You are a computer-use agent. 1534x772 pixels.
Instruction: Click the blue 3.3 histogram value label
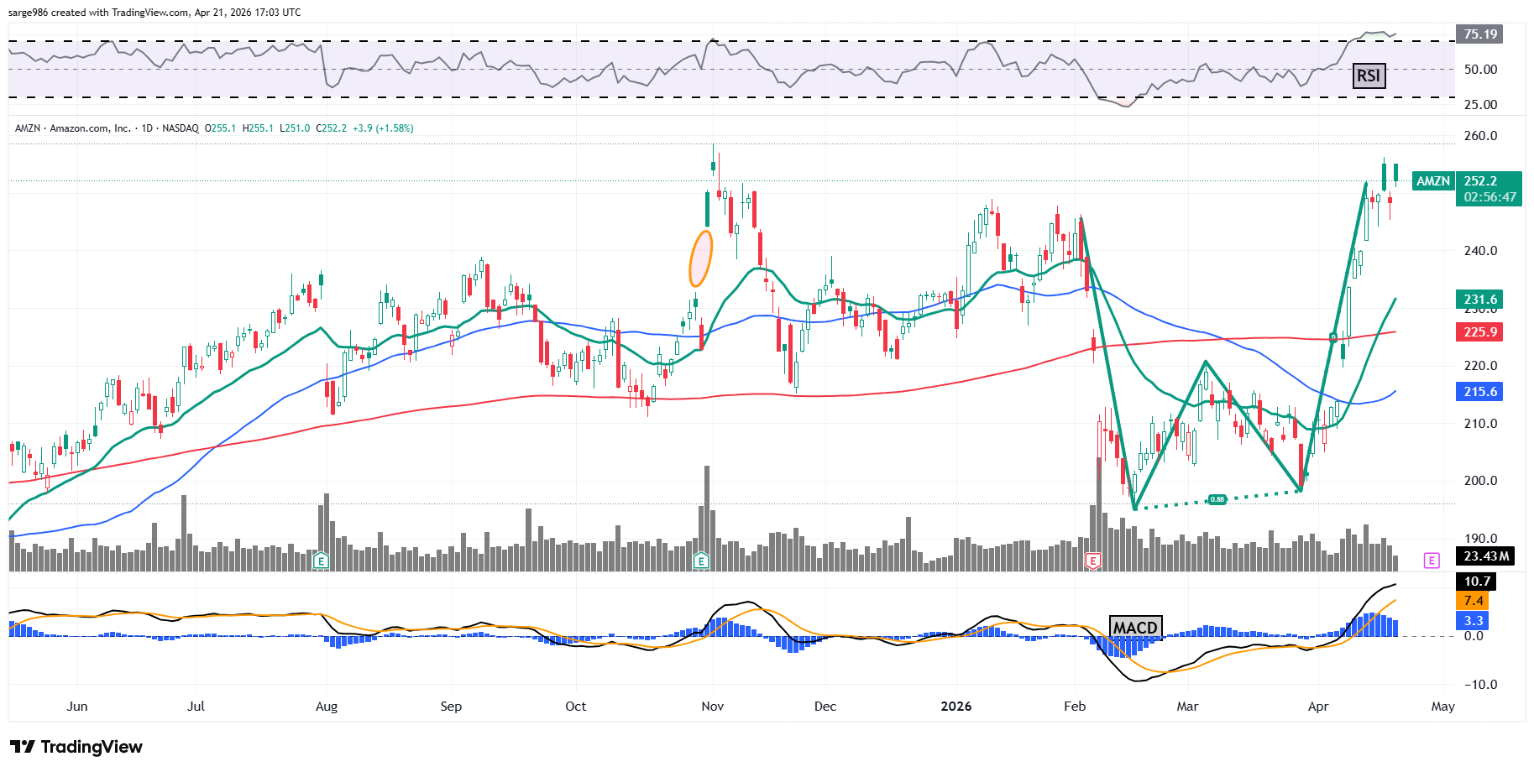1473,621
